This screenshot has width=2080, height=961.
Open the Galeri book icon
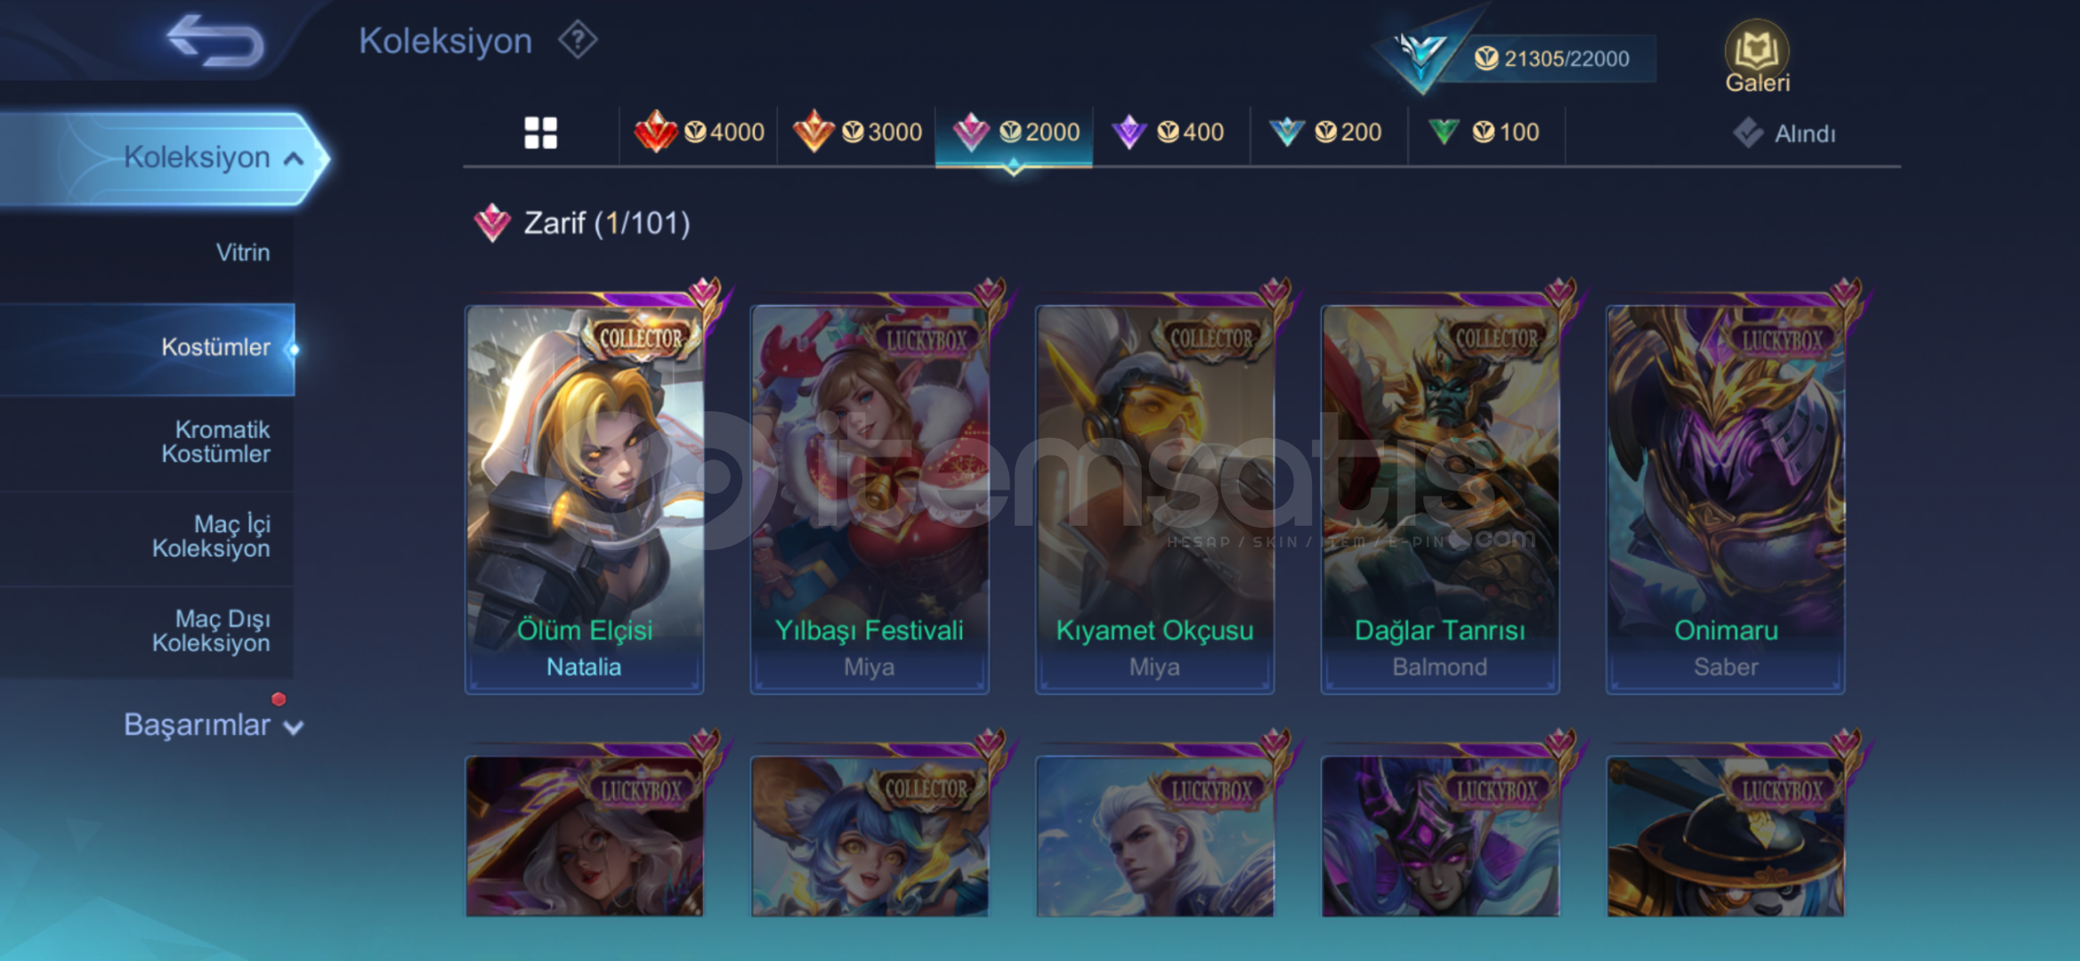(x=1757, y=57)
